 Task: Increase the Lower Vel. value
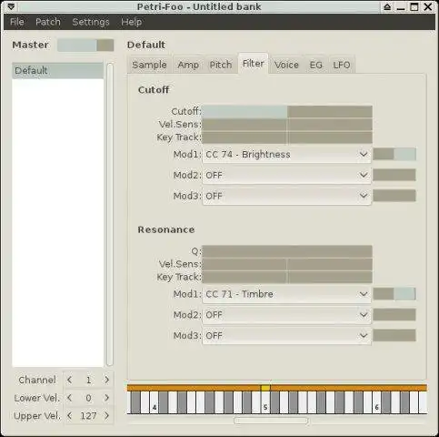pos(106,398)
